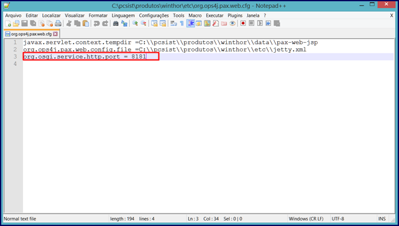Open the Linguagem menu

[123, 16]
